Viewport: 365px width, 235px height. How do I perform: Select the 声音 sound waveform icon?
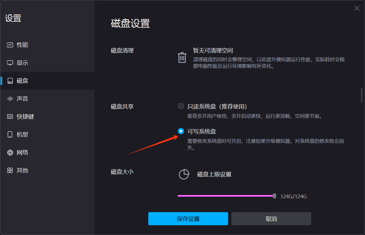tap(10, 99)
